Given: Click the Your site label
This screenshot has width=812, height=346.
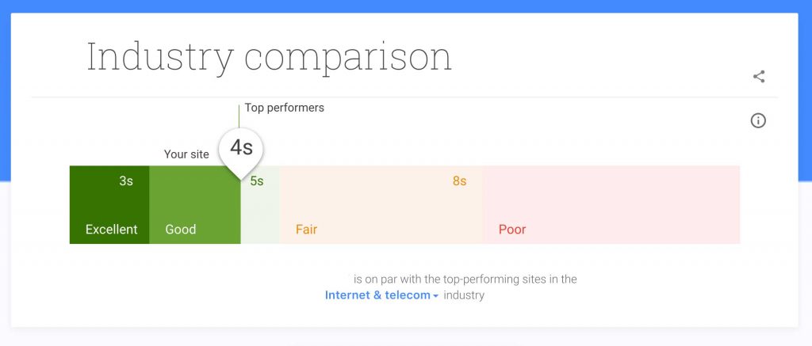Looking at the screenshot, I should (x=186, y=154).
